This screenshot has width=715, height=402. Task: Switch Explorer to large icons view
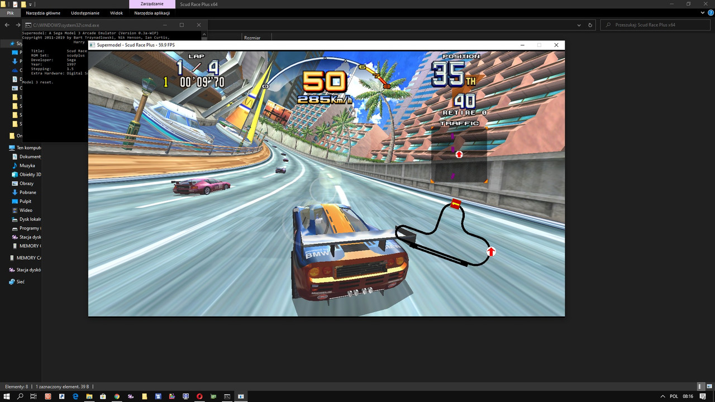[708, 386]
